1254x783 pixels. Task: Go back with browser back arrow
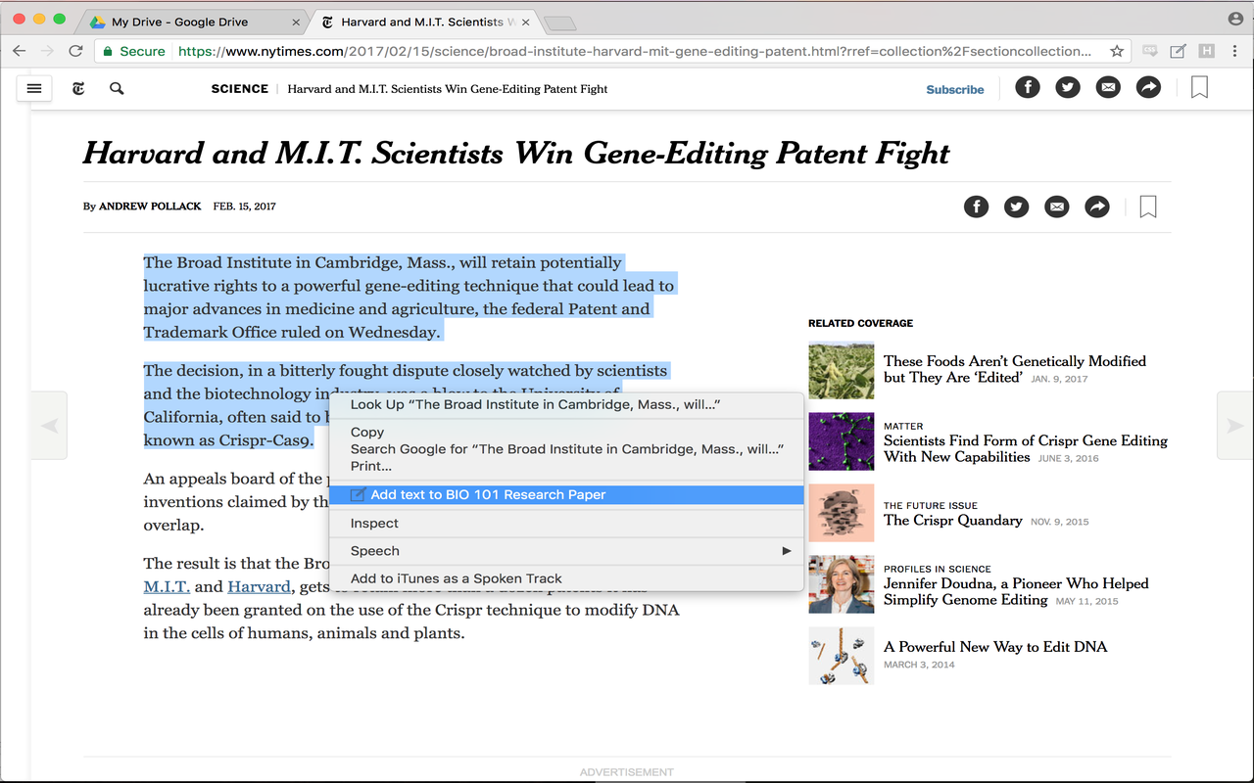19,51
